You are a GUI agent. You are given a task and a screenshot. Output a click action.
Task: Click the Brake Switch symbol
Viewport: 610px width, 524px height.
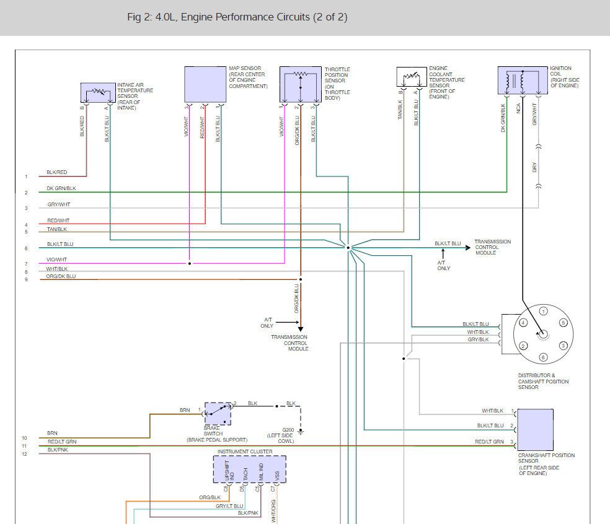218,413
